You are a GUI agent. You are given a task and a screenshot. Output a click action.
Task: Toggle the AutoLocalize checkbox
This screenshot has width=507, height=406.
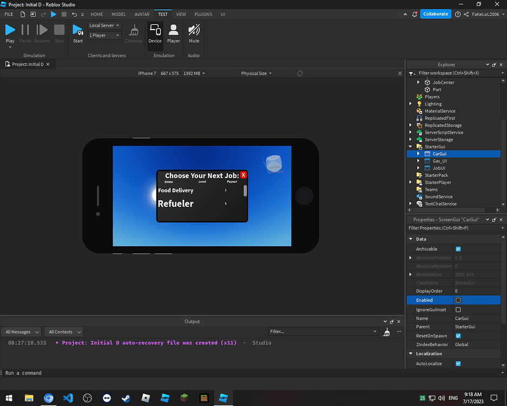pos(458,364)
